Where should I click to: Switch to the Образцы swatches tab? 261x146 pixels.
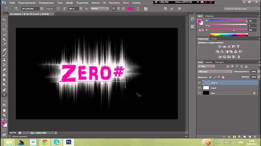(x=209, y=16)
